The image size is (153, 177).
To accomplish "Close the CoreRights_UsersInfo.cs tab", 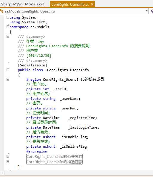I will click(92, 4).
